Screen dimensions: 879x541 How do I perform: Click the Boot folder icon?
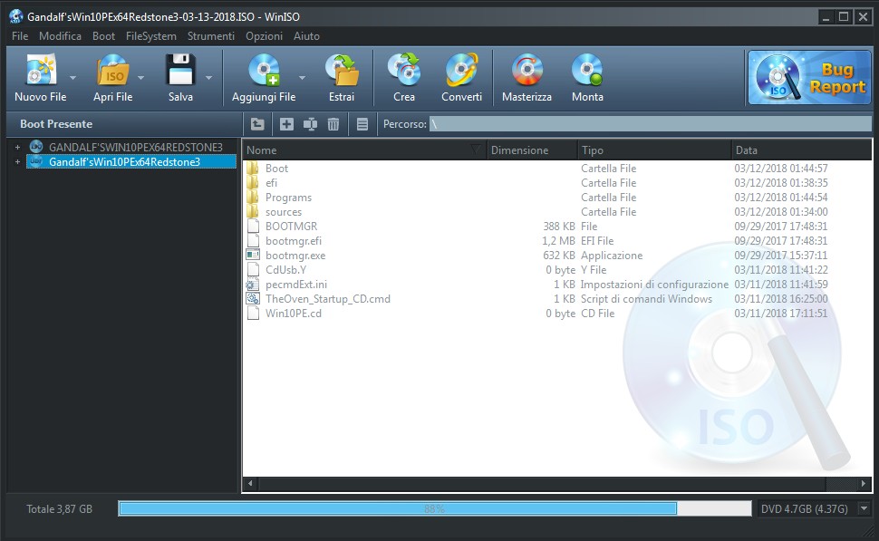253,169
